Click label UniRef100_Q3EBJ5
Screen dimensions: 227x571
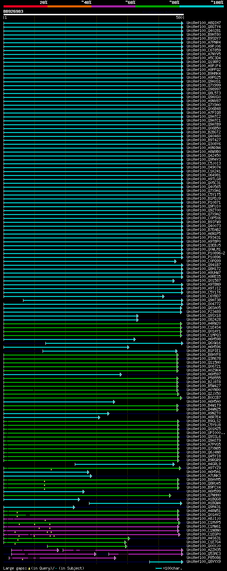pos(204,246)
